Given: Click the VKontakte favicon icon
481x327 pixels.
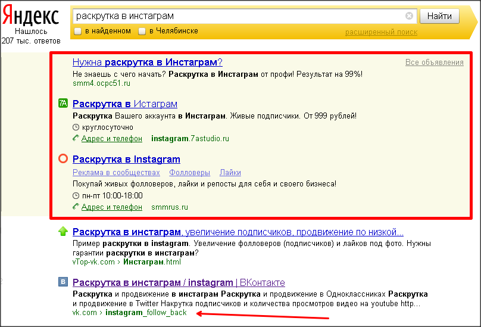Looking at the screenshot, I should [x=63, y=282].
